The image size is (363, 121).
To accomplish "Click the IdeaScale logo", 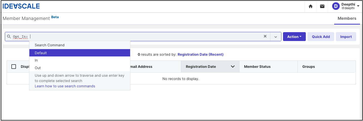I will pos(21,6).
